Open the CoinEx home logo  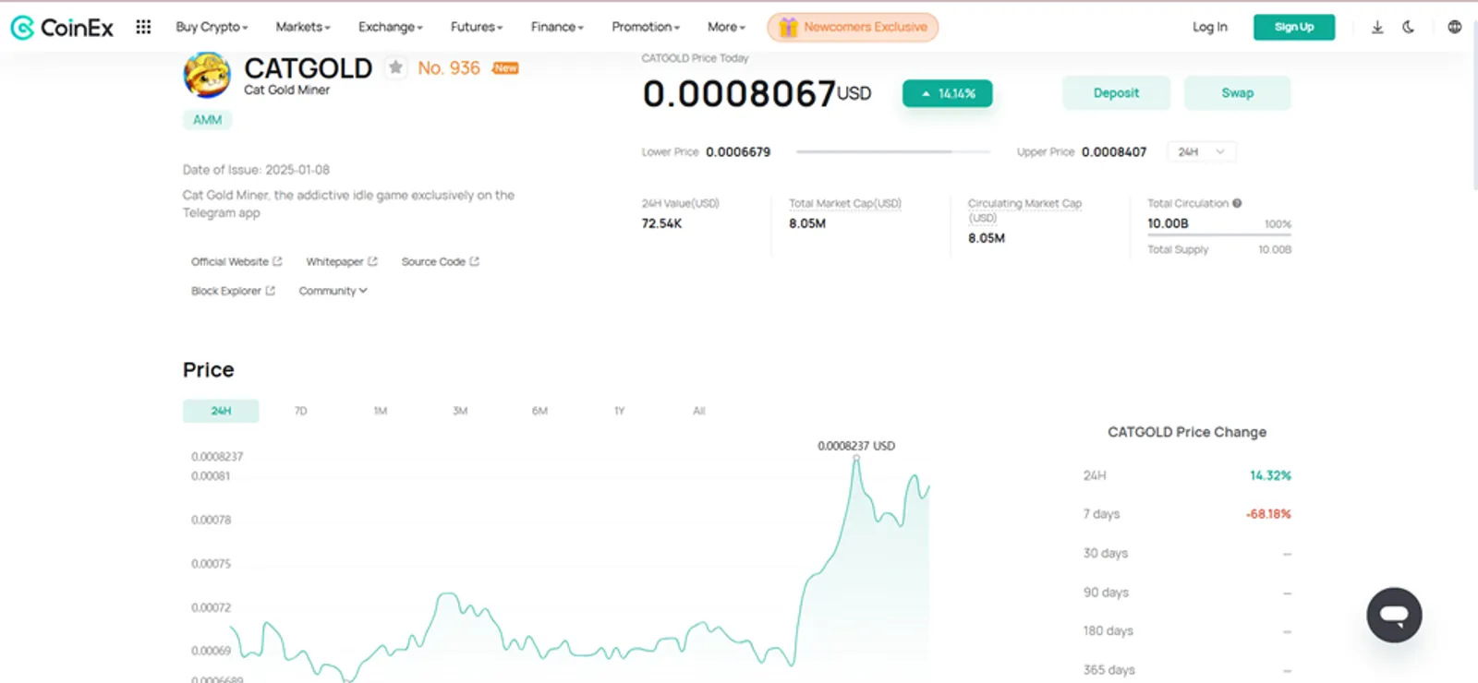coord(62,28)
